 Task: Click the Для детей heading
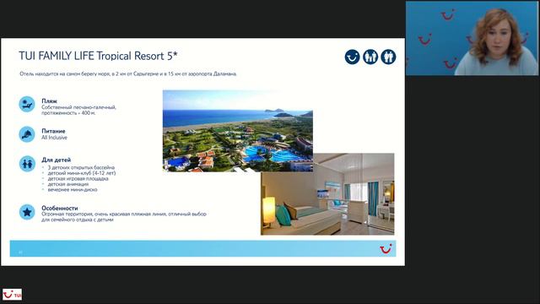pyautogui.click(x=57, y=160)
